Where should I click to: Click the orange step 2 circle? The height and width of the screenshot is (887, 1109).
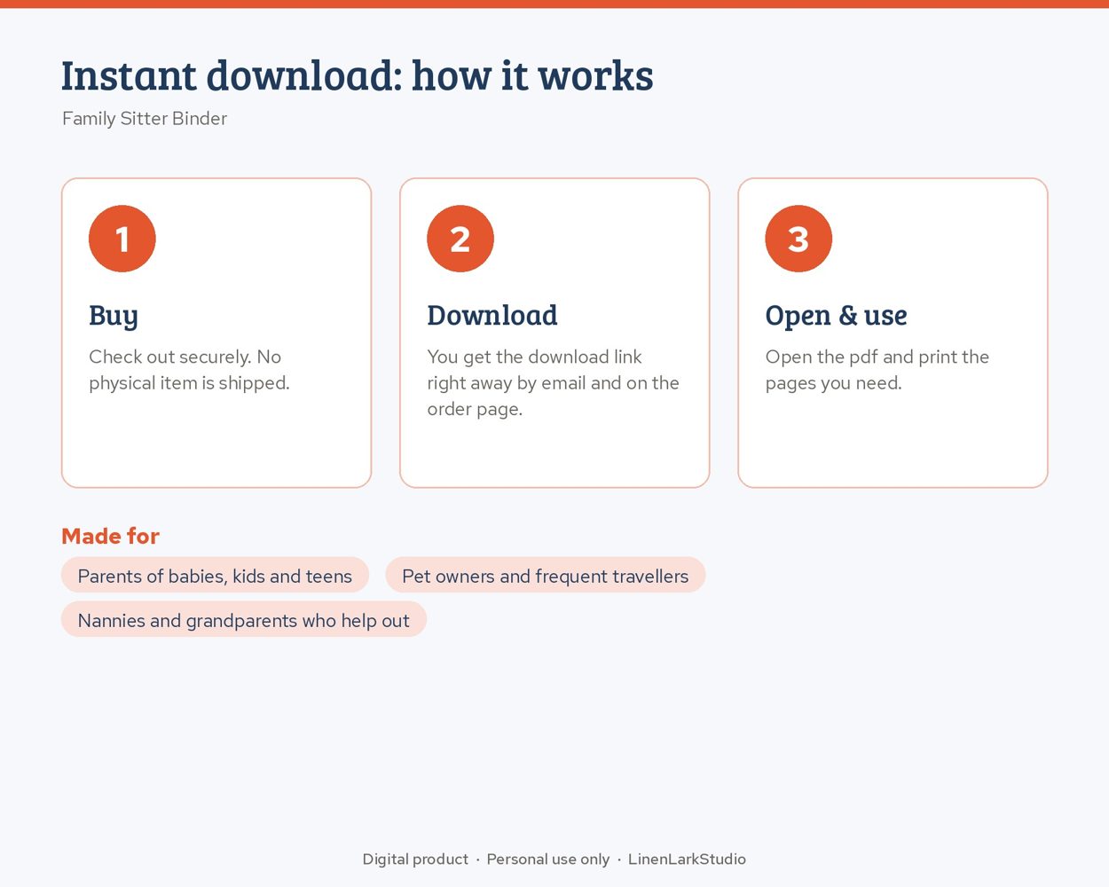coord(460,239)
